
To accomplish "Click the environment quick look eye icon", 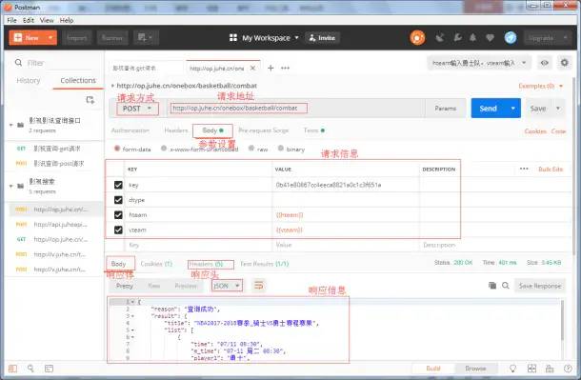I will [544, 63].
